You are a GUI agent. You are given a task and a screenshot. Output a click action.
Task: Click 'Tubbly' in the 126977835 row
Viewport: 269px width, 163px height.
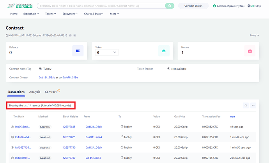click(128, 127)
